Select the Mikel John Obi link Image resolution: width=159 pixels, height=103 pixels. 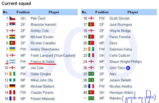click(x=42, y=80)
